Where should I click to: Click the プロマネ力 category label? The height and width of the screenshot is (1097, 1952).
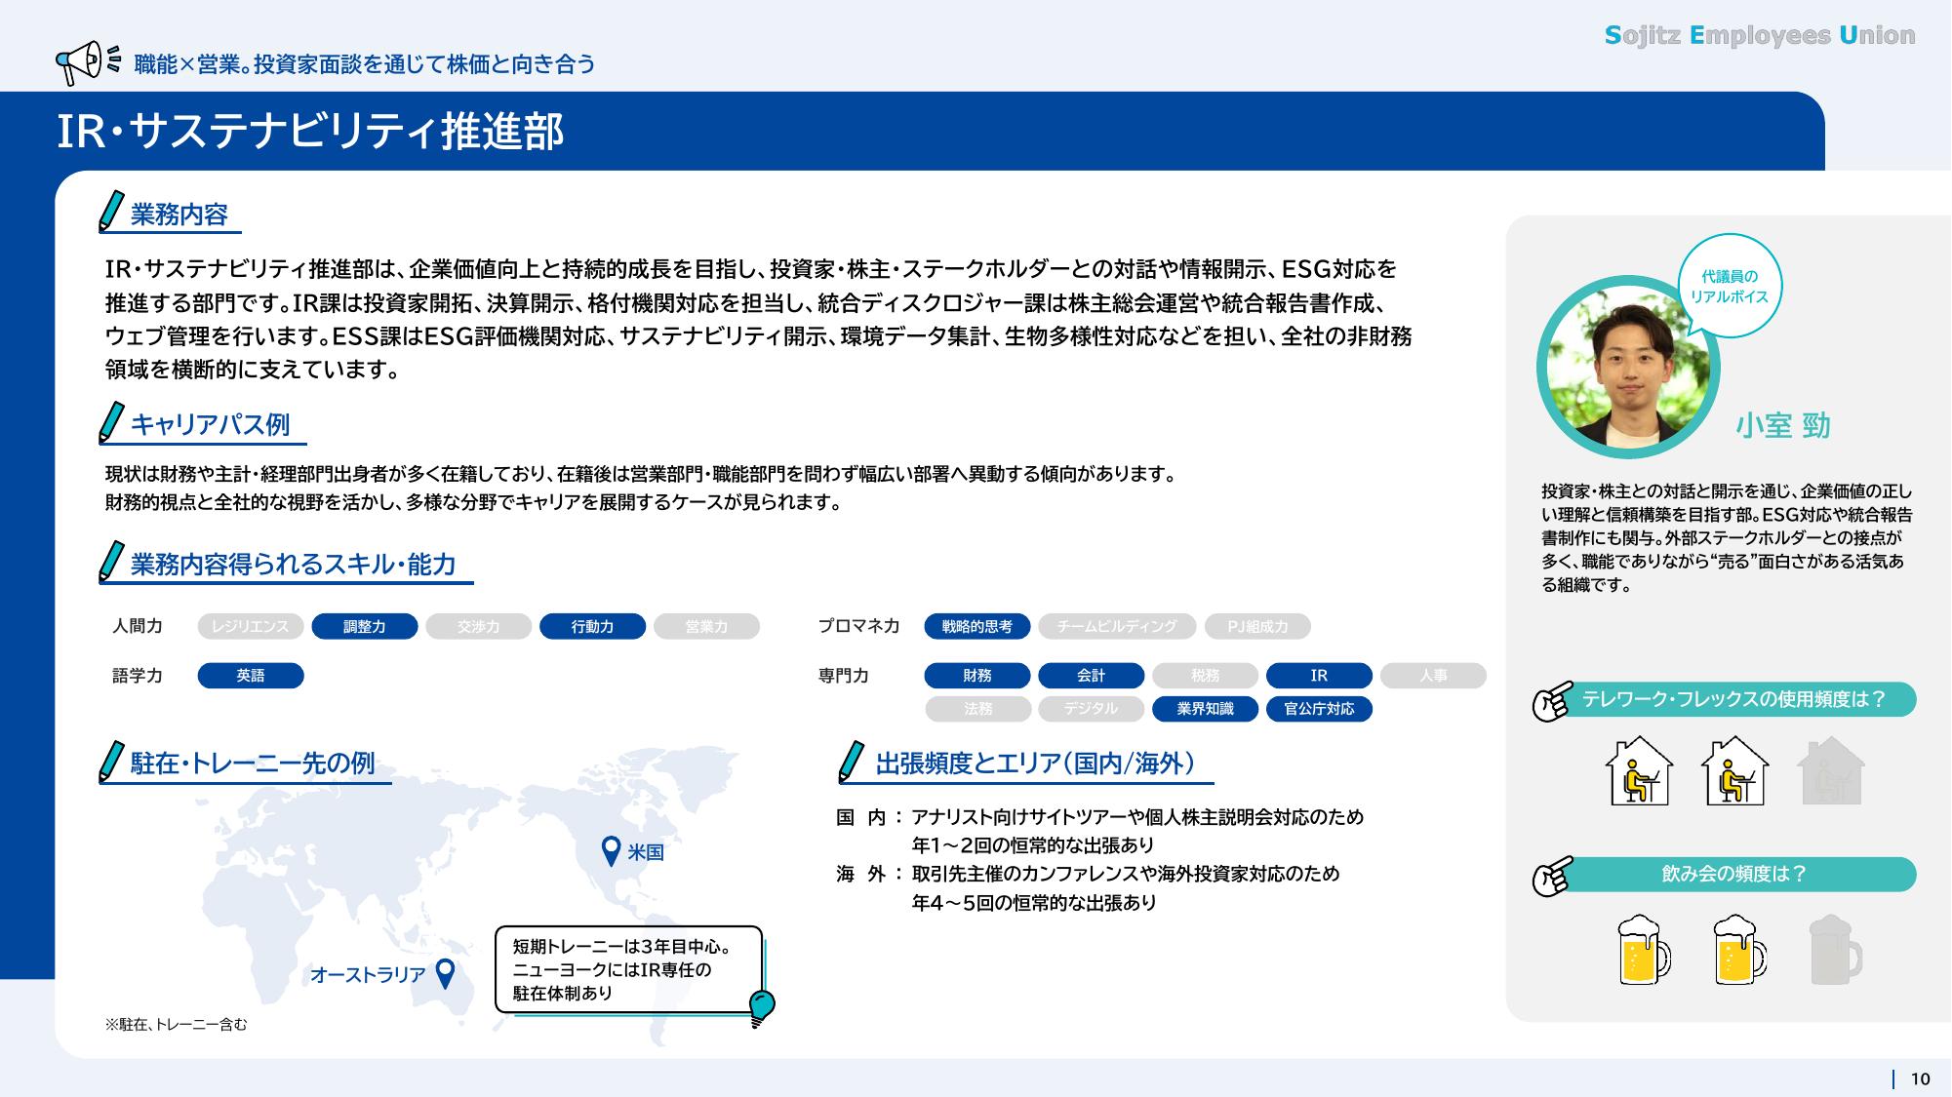[x=859, y=626]
